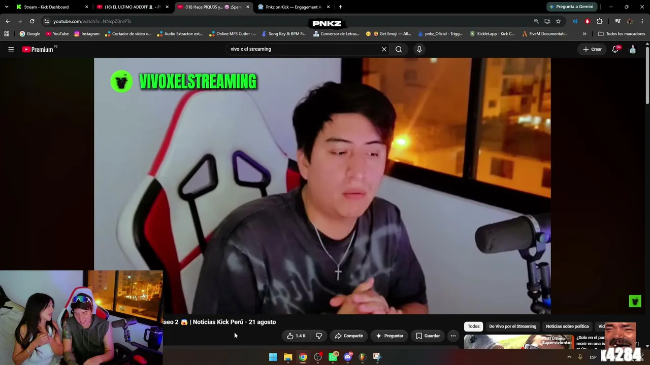Open the Chrome media controls icon
Viewport: 650px width, 365px height.
click(617, 21)
